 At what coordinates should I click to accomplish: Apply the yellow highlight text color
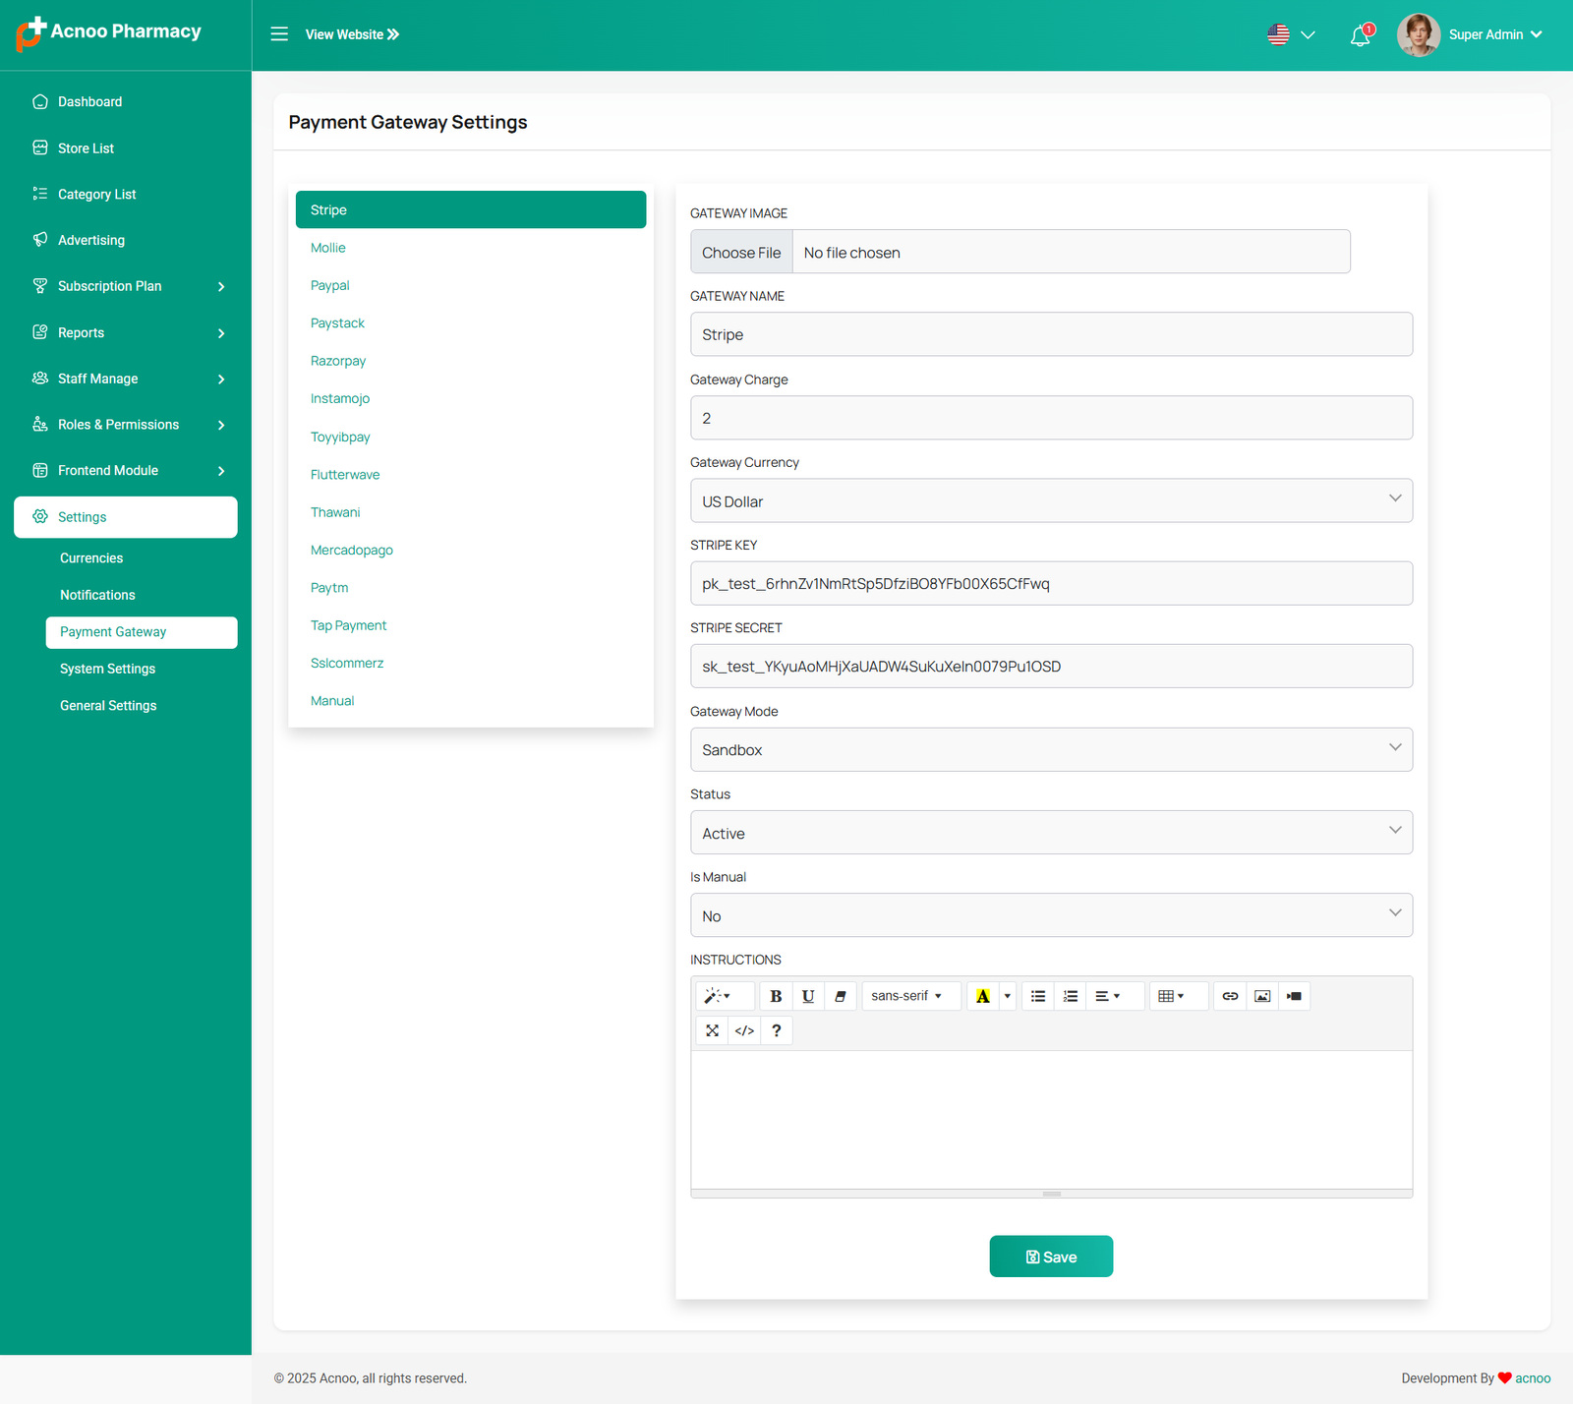pyautogui.click(x=982, y=996)
